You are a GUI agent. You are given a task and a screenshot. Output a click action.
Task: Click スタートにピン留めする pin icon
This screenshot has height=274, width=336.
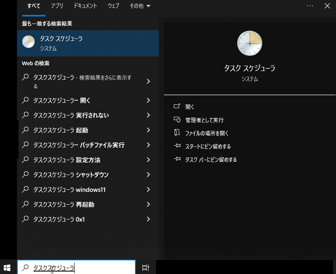(x=177, y=146)
